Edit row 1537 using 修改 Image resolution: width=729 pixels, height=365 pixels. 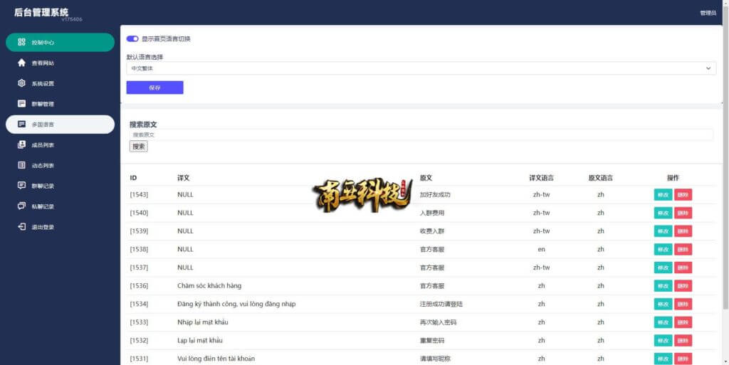coord(663,268)
